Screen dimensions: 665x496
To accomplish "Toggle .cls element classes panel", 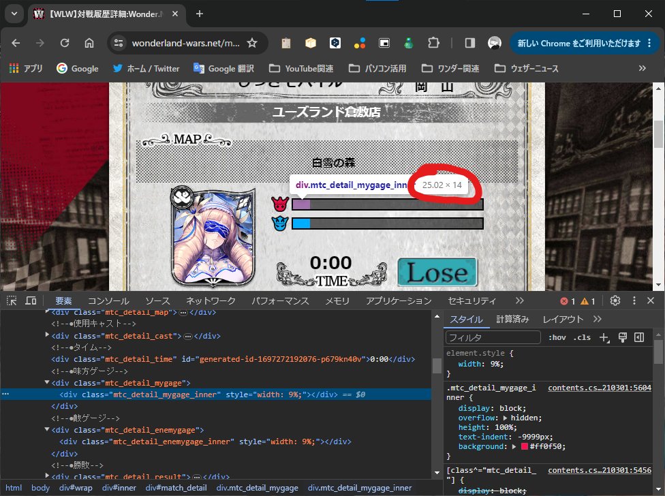I will click(582, 337).
